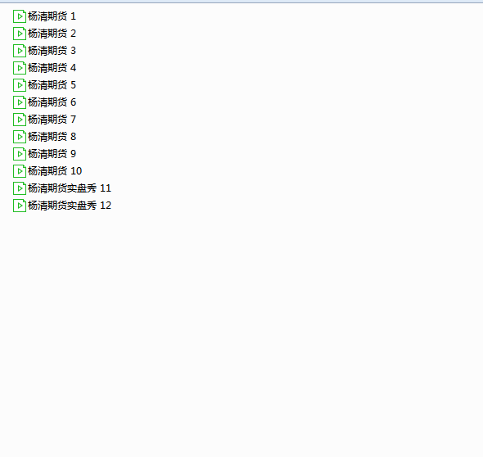483x457 pixels.
Task: Click the video icon beside 杨清期货实盘秀 12
Action: point(20,206)
